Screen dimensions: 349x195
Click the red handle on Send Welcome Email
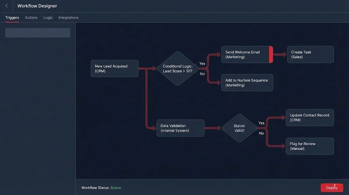[271, 55]
